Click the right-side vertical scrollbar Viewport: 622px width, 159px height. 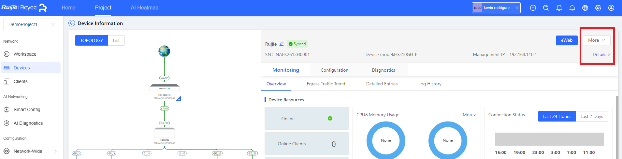pos(617,127)
